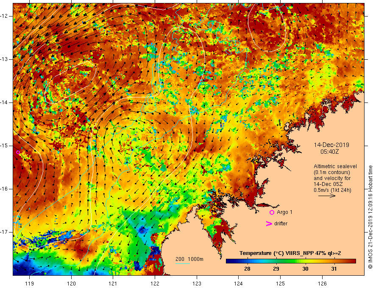Click the longitude label '121'
The height and width of the screenshot is (288, 373).
113,283
